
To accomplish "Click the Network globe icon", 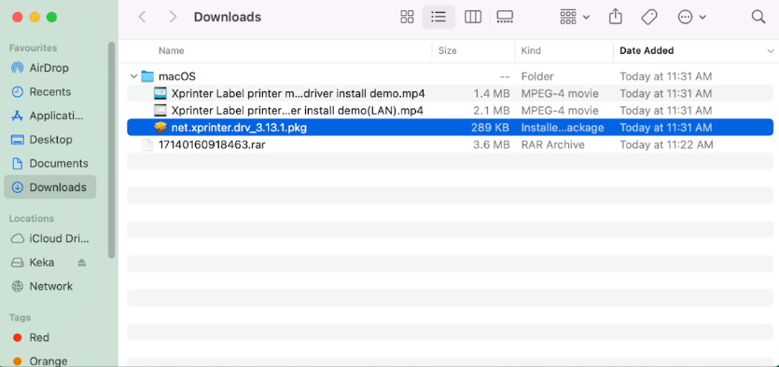I will tap(18, 286).
